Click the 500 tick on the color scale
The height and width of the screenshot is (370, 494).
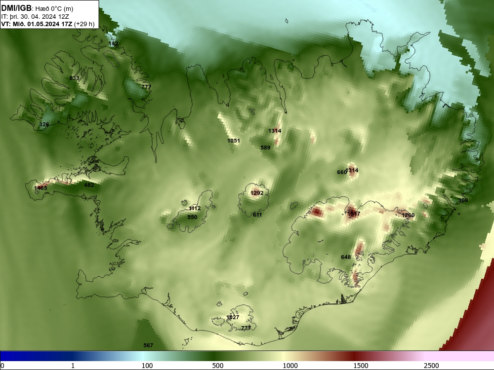point(218,365)
